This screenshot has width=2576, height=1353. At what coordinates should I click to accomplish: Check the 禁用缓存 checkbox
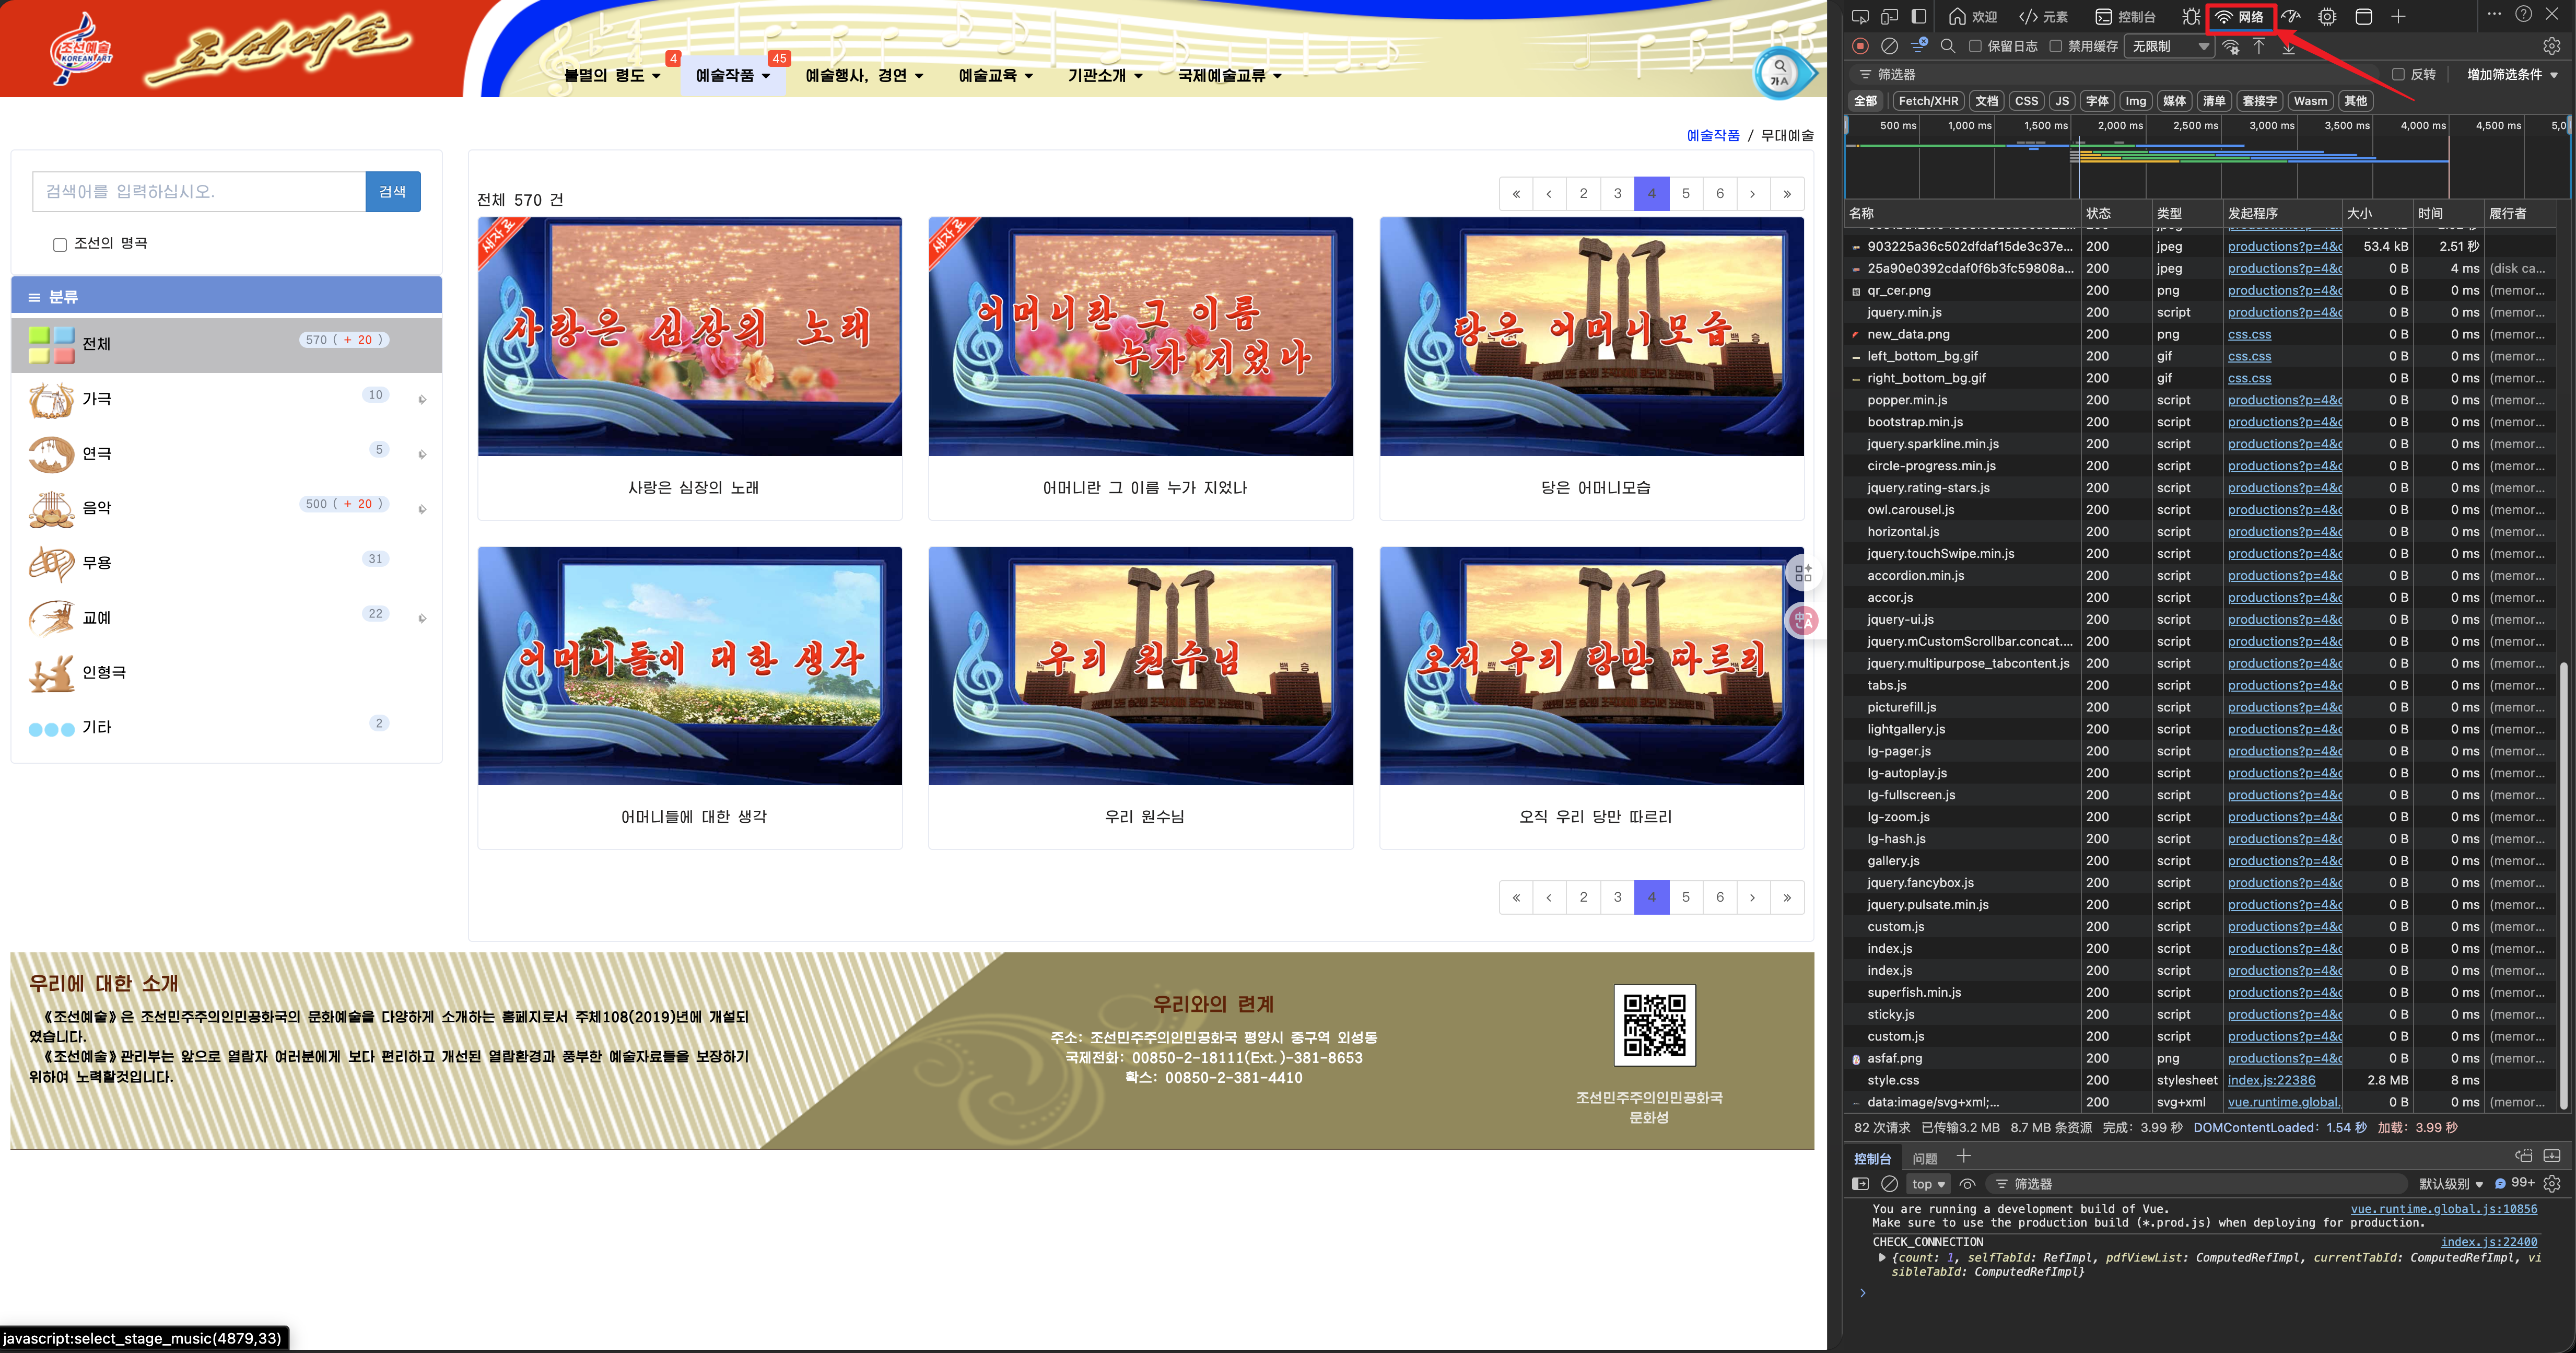[2056, 46]
